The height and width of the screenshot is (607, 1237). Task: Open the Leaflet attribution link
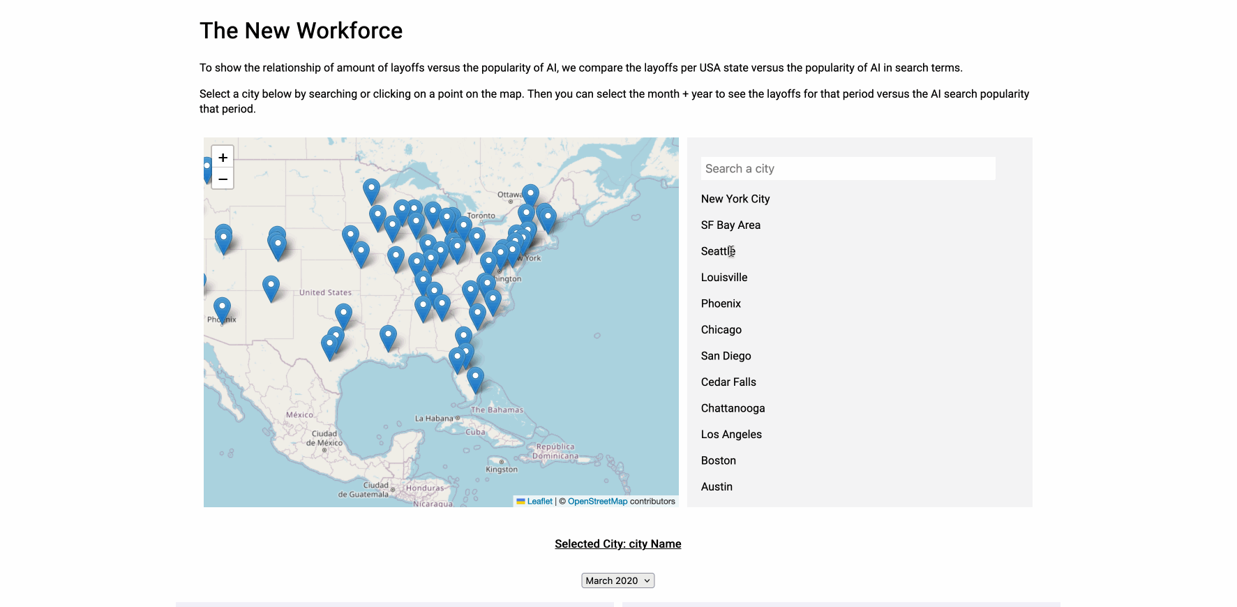(539, 502)
